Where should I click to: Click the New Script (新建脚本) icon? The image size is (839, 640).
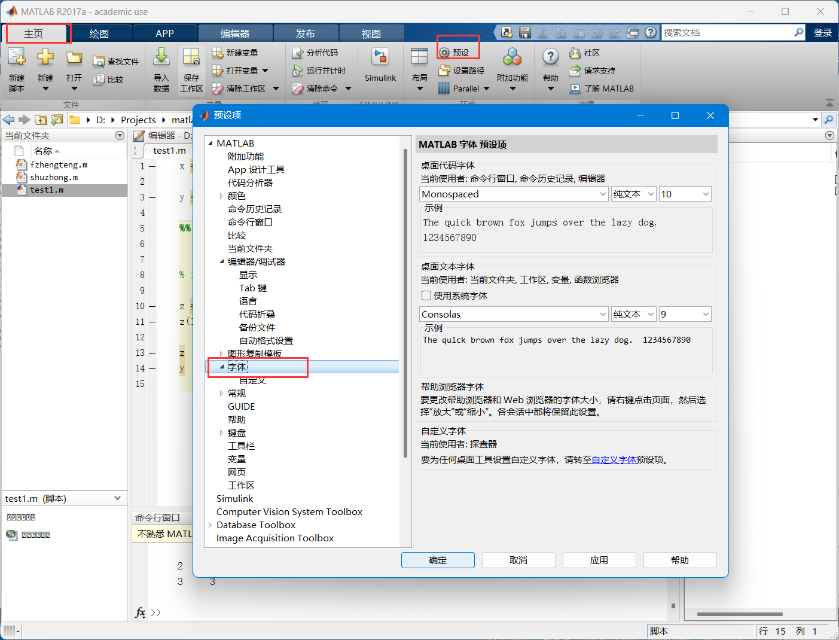16,57
